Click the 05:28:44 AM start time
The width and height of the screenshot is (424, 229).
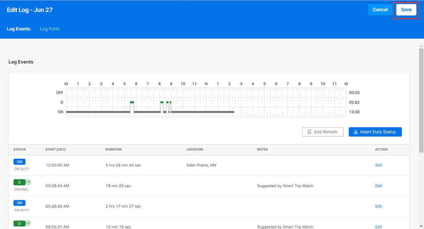[x=57, y=186]
